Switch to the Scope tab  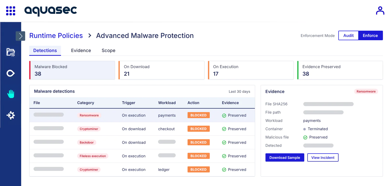pyautogui.click(x=108, y=51)
